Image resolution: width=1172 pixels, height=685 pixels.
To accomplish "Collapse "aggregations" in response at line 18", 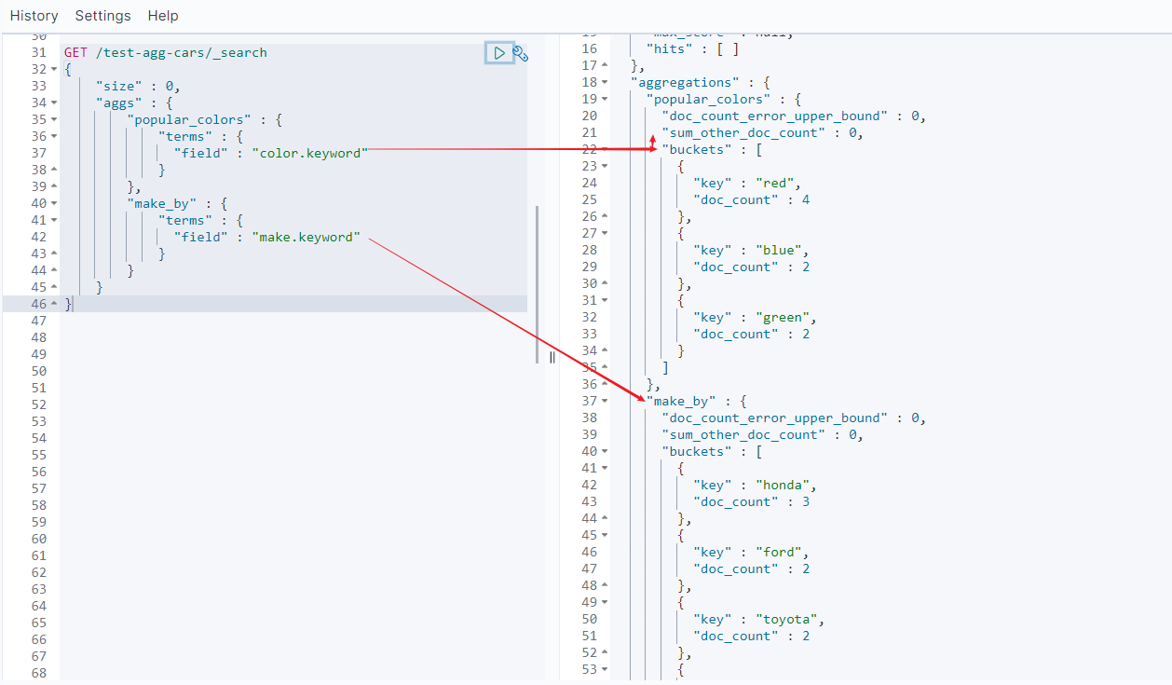I will pos(605,83).
